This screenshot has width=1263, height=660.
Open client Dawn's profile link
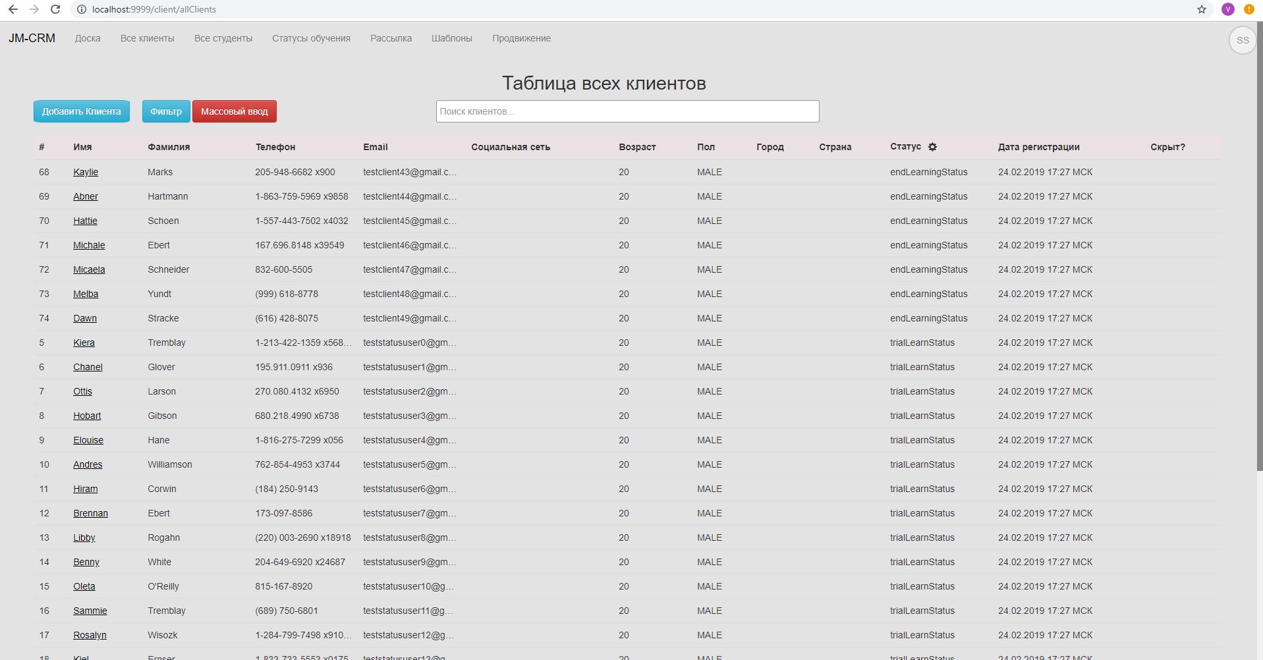(85, 318)
